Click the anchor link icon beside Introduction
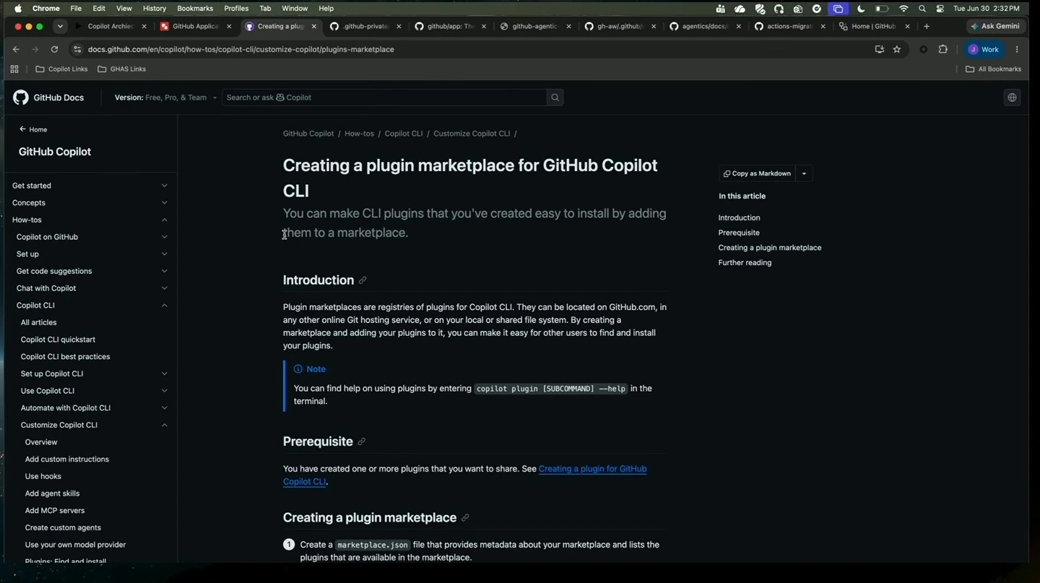The width and height of the screenshot is (1040, 583). click(363, 280)
